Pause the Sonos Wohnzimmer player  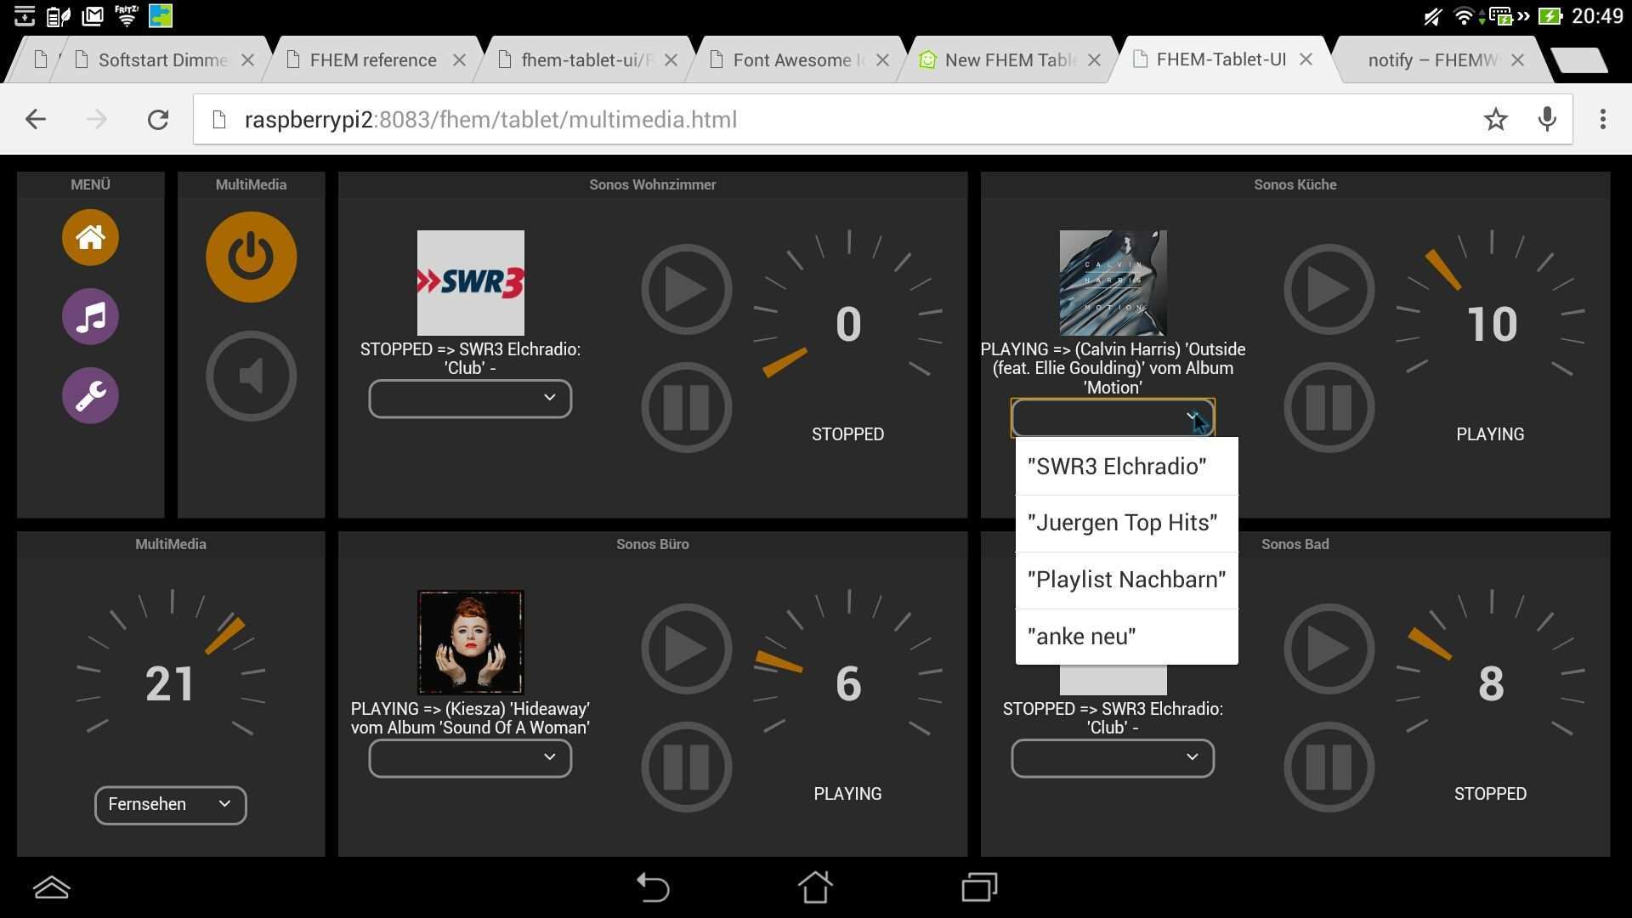(x=686, y=408)
